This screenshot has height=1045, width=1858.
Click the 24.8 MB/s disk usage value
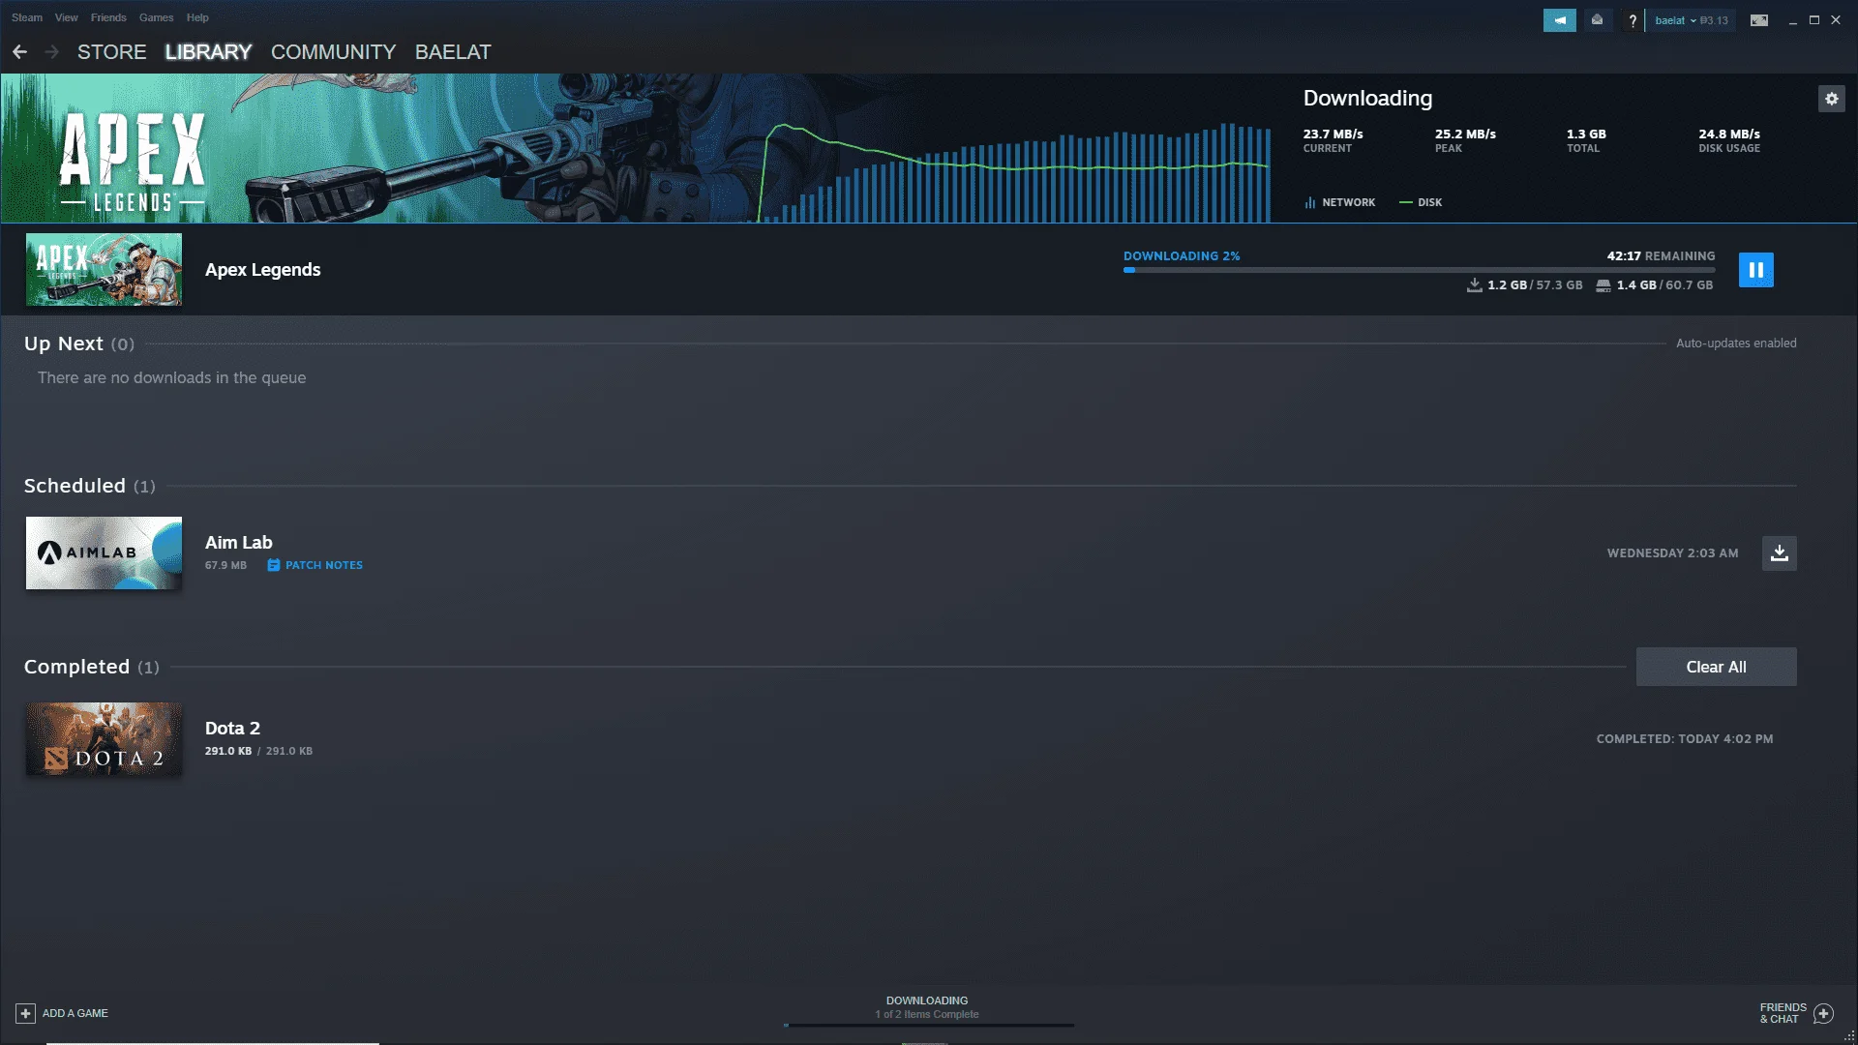click(x=1729, y=134)
